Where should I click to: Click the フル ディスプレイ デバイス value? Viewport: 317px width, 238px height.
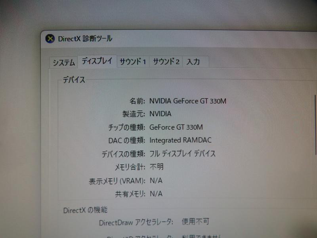(x=182, y=154)
